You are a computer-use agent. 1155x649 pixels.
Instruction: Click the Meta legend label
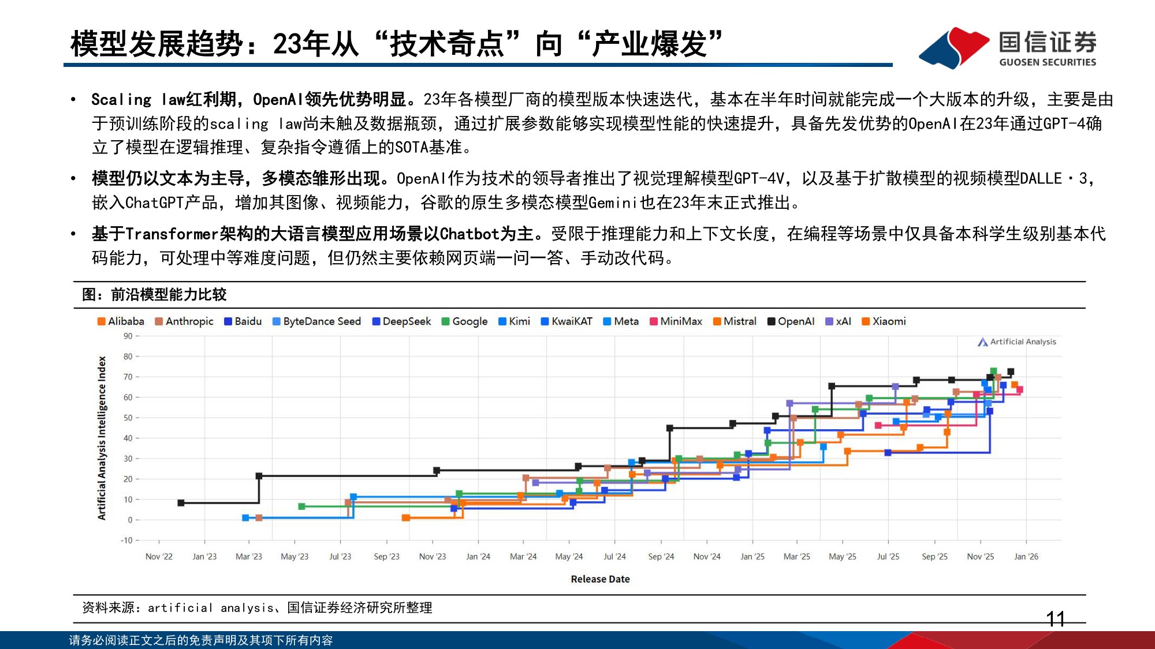coord(626,321)
